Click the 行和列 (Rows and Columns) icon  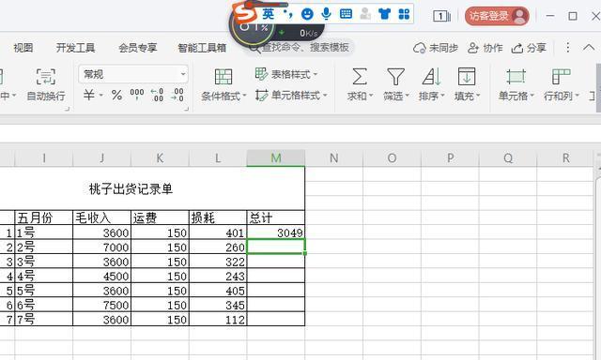click(562, 77)
